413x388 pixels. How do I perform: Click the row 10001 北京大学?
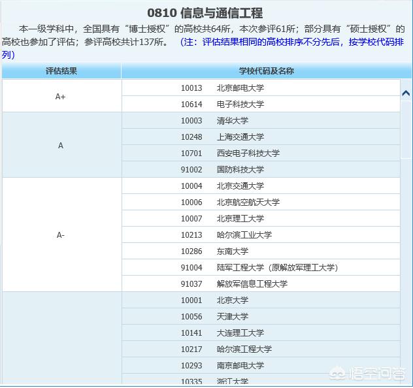261,300
